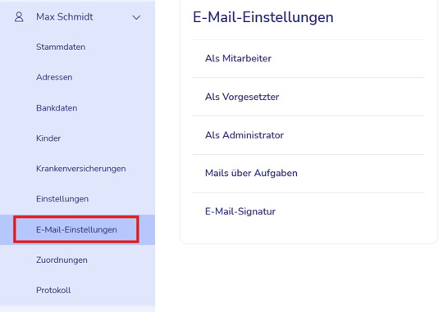
Task: Navigate to Zuordnungen
Action: pos(62,260)
